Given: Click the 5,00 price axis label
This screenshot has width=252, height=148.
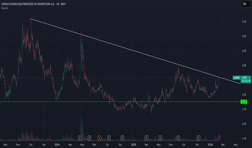Looking at the screenshot, I should [244, 36].
